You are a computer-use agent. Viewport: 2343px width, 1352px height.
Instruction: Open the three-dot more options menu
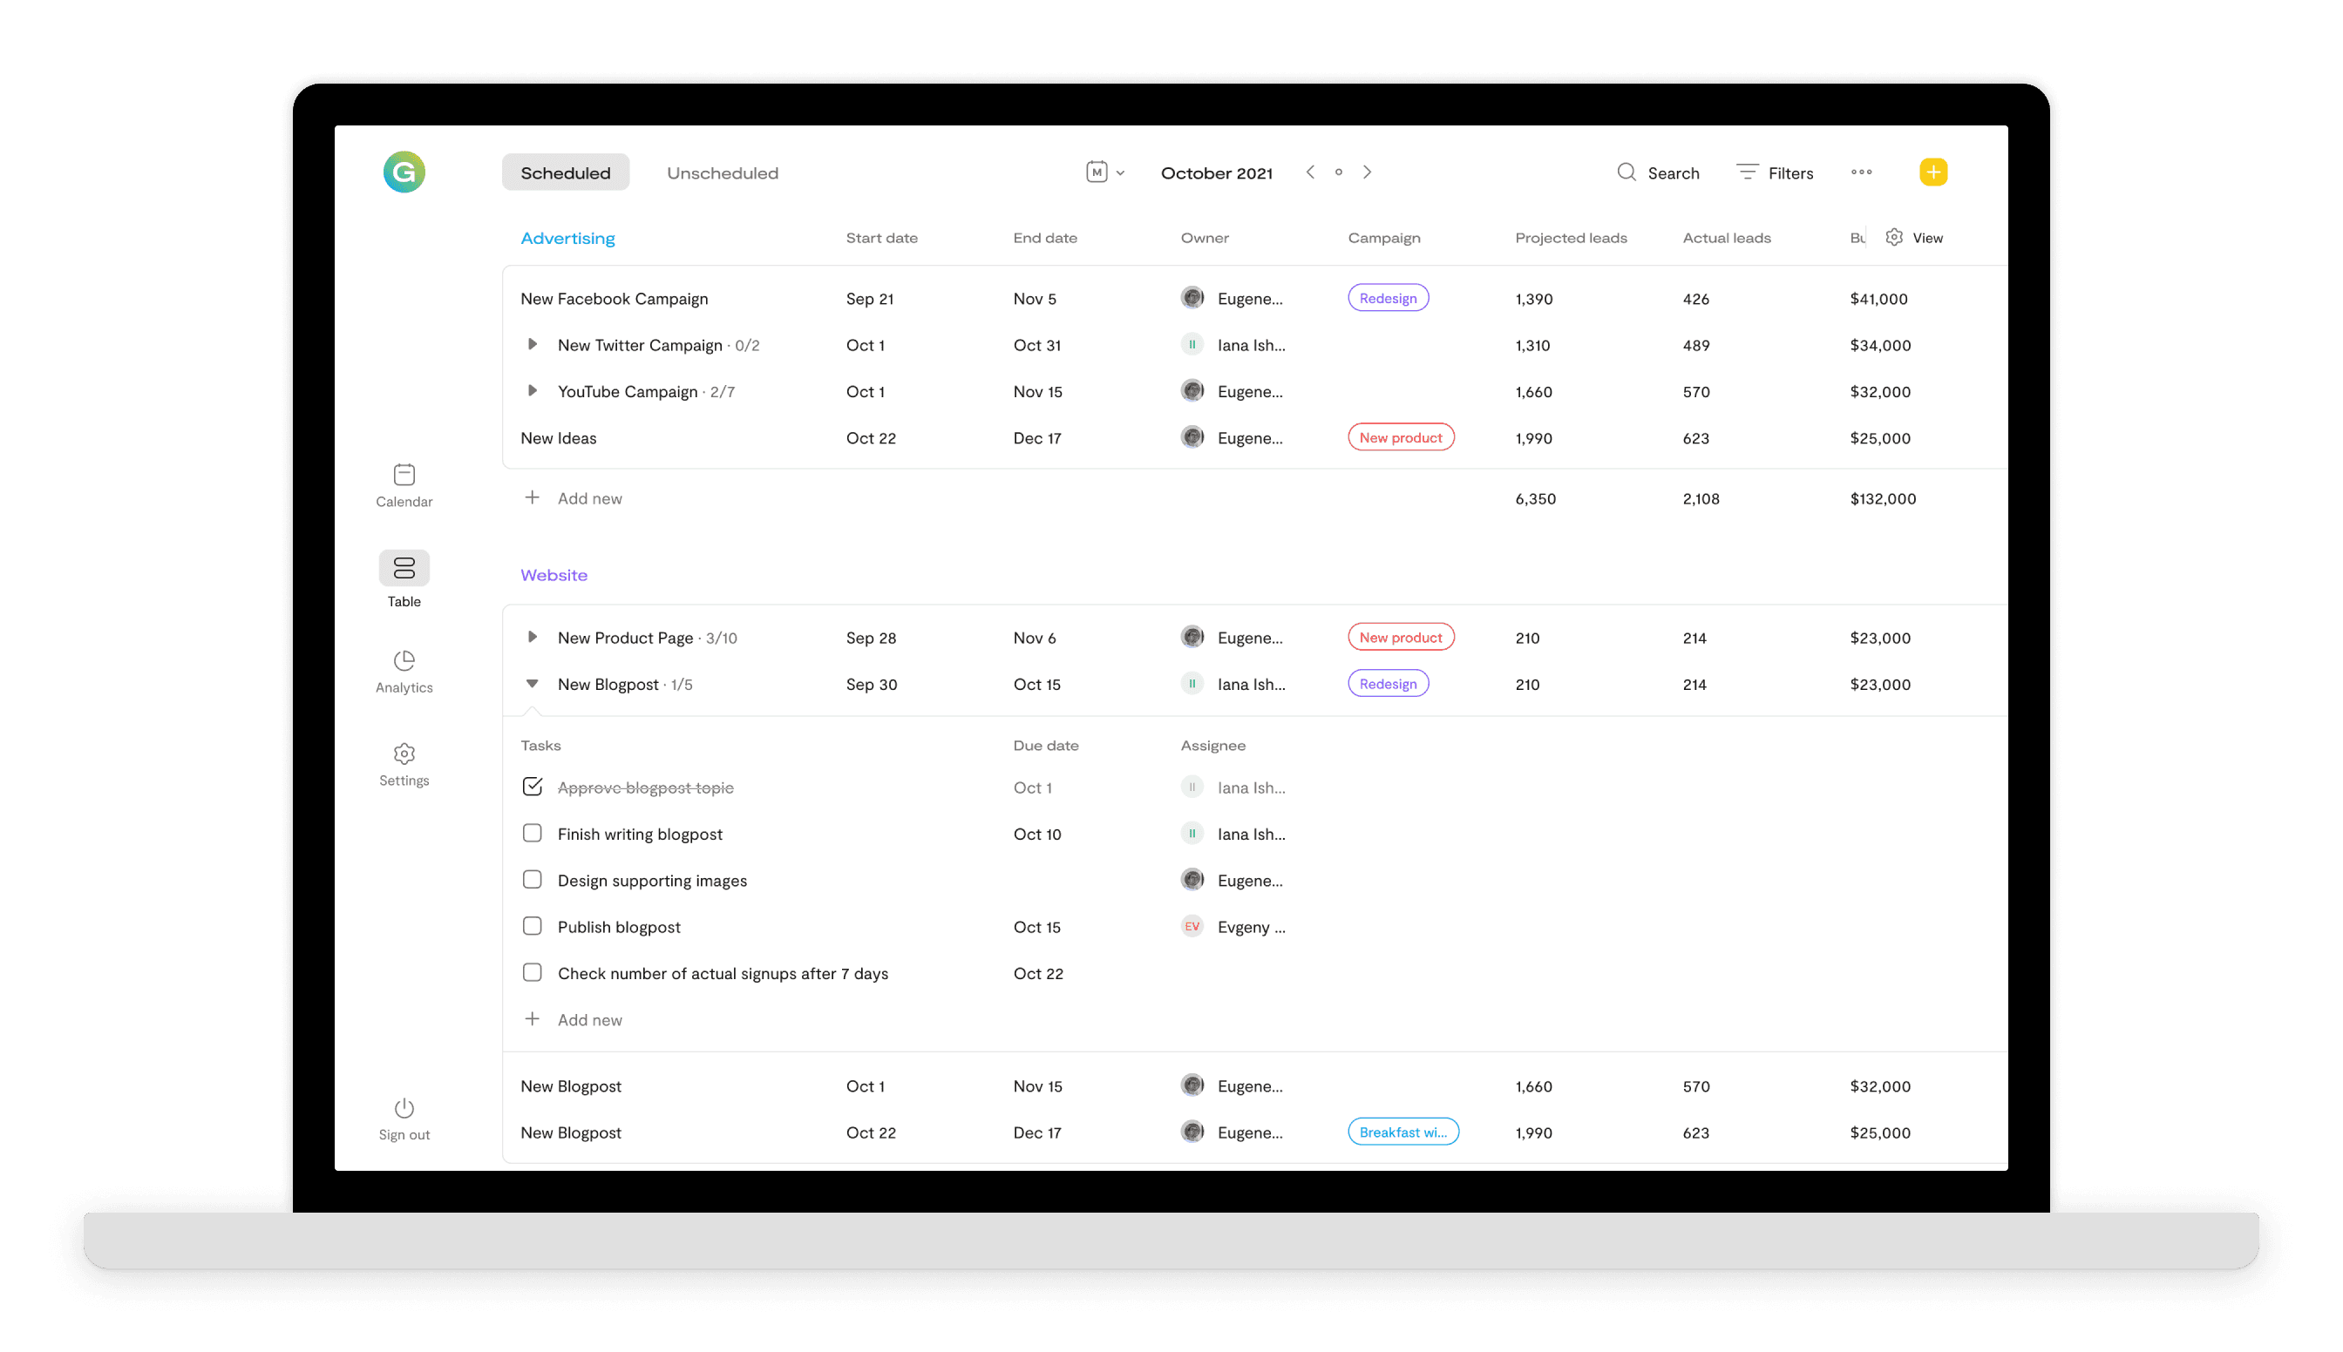1861,172
